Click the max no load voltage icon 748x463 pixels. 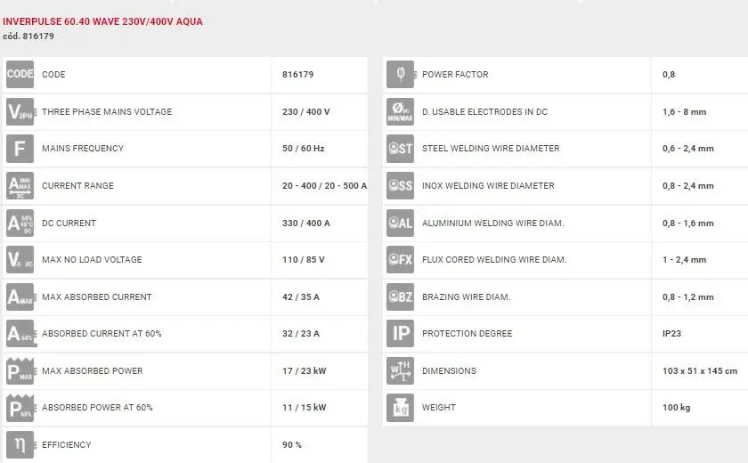20,260
